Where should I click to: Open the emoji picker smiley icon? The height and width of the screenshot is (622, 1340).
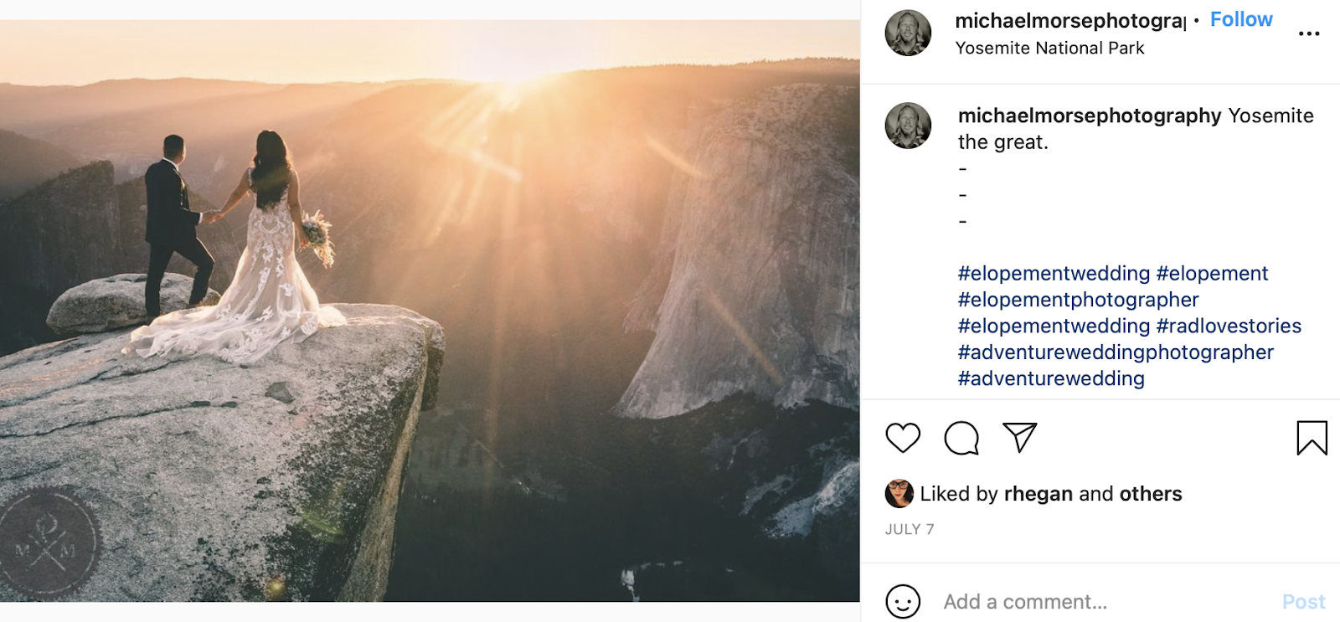(x=903, y=601)
